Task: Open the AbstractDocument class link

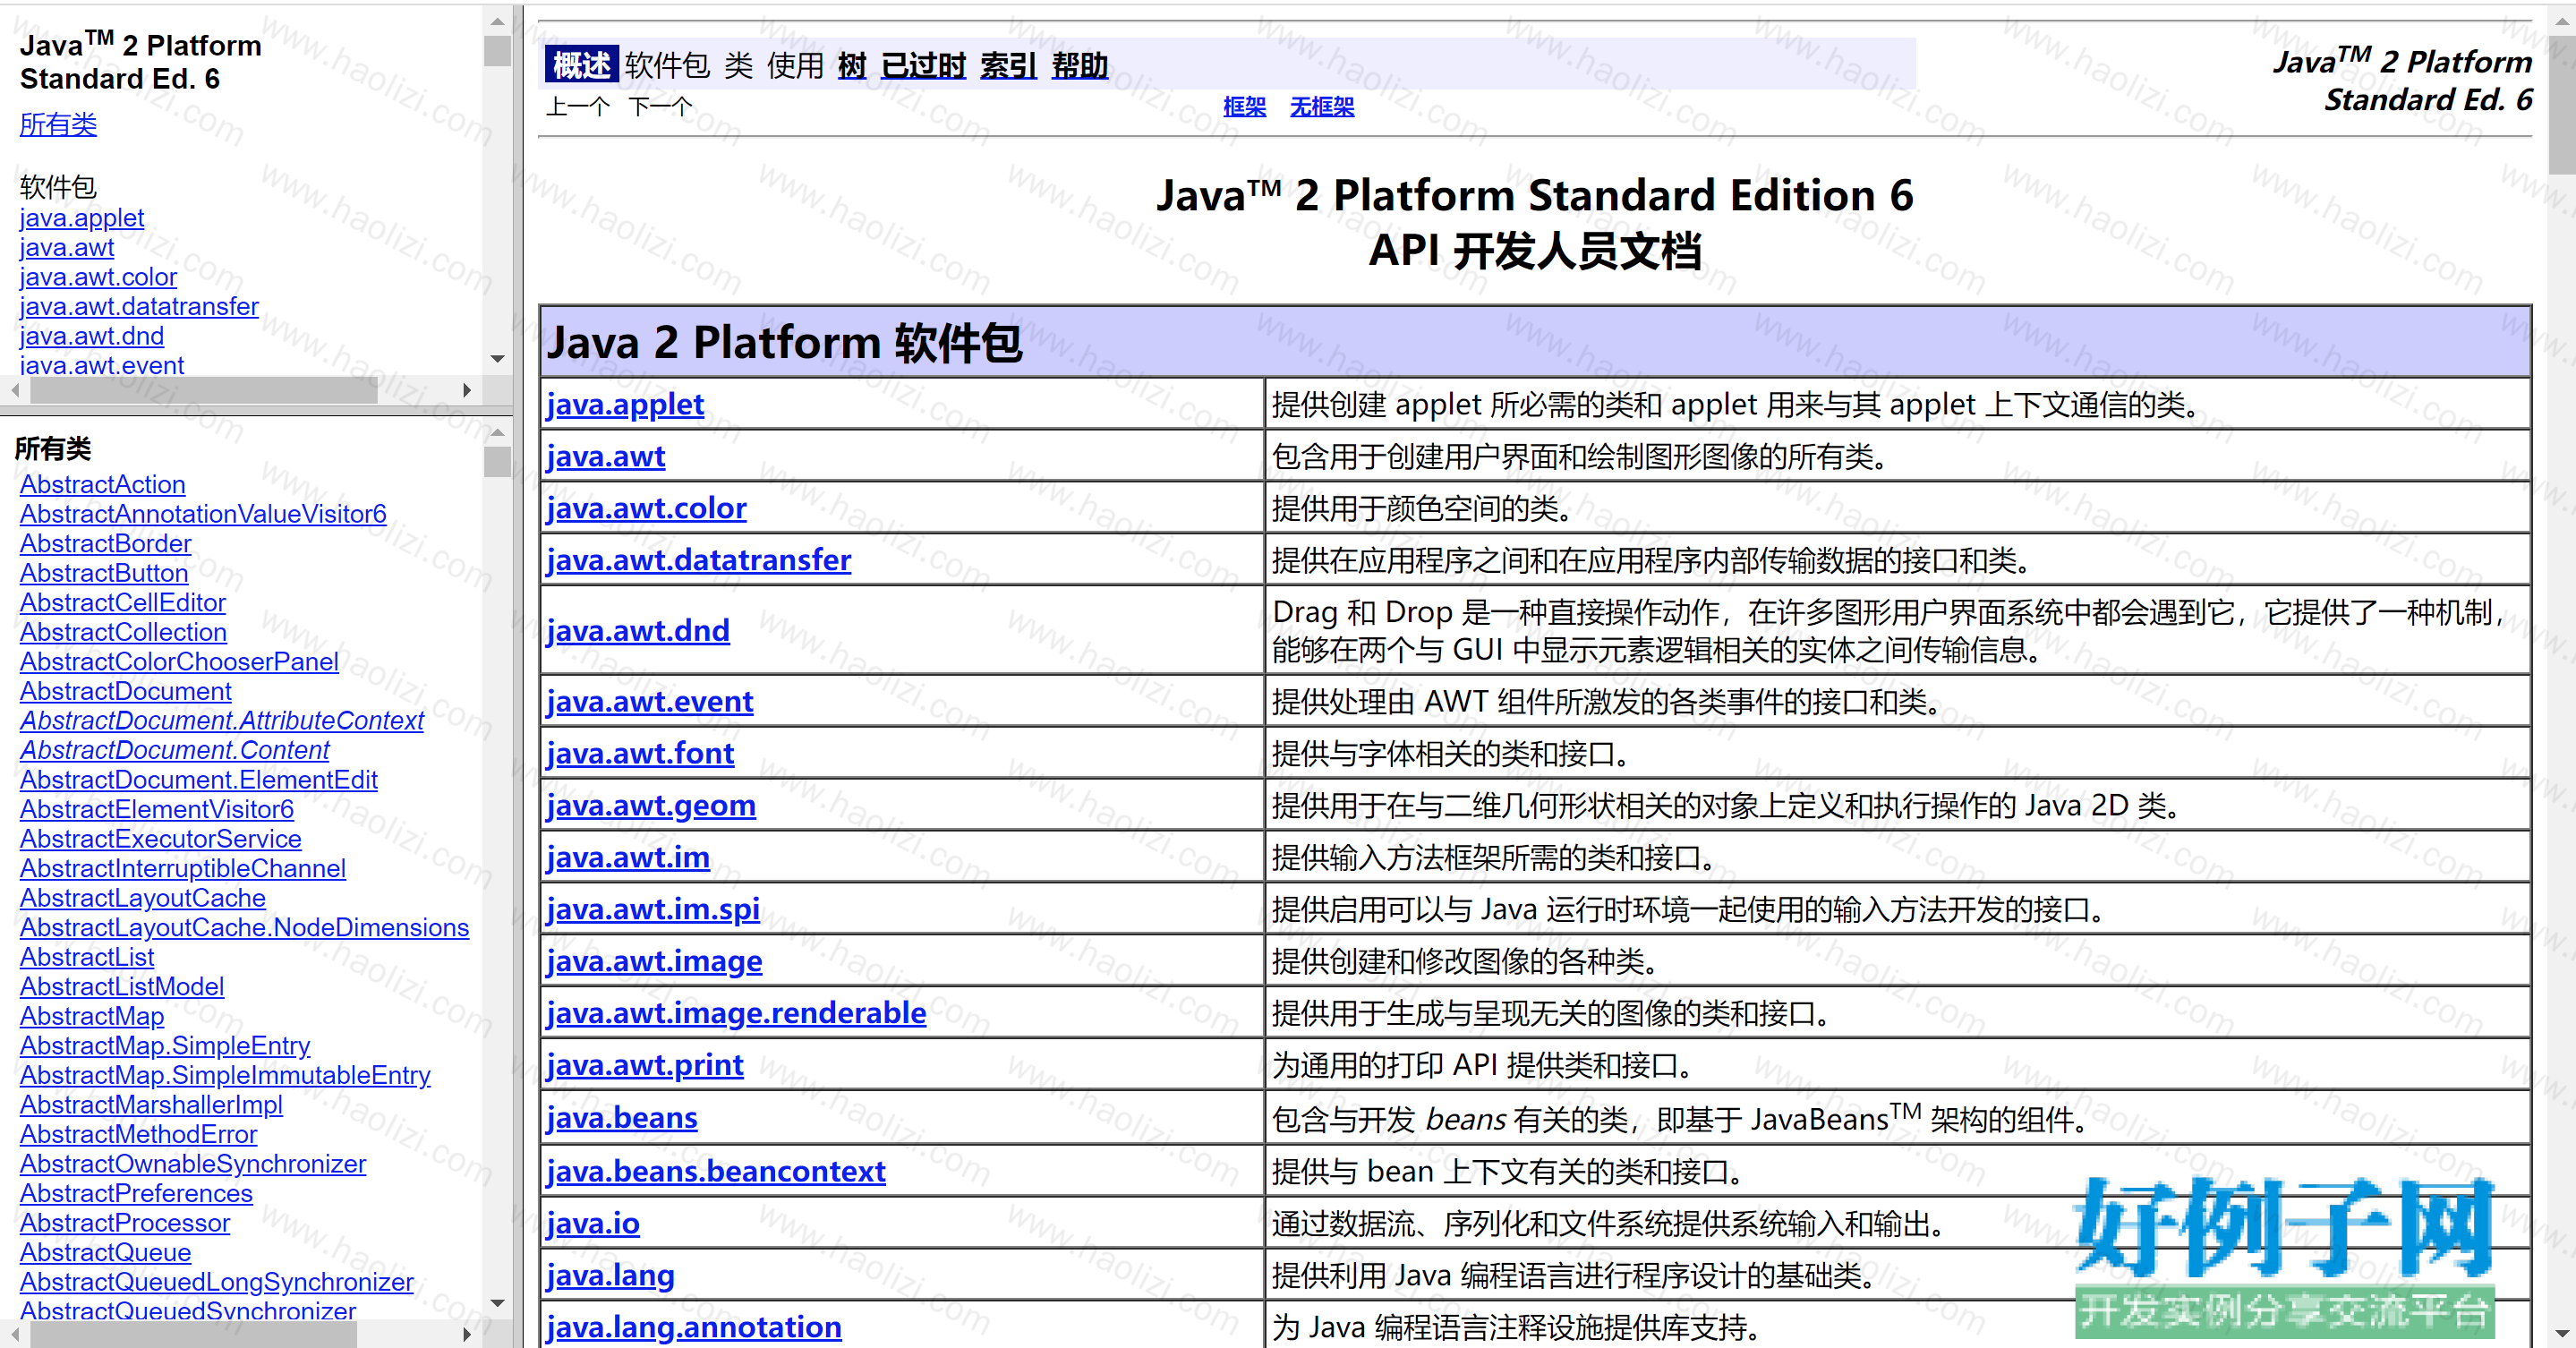Action: pos(126,691)
